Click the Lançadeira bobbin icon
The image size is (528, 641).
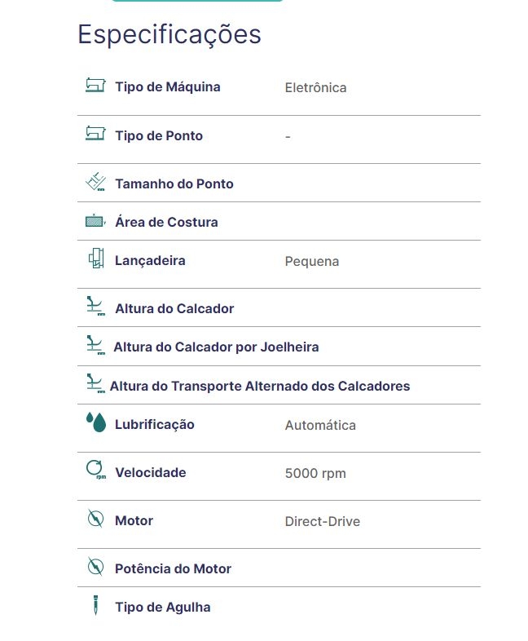point(95,259)
